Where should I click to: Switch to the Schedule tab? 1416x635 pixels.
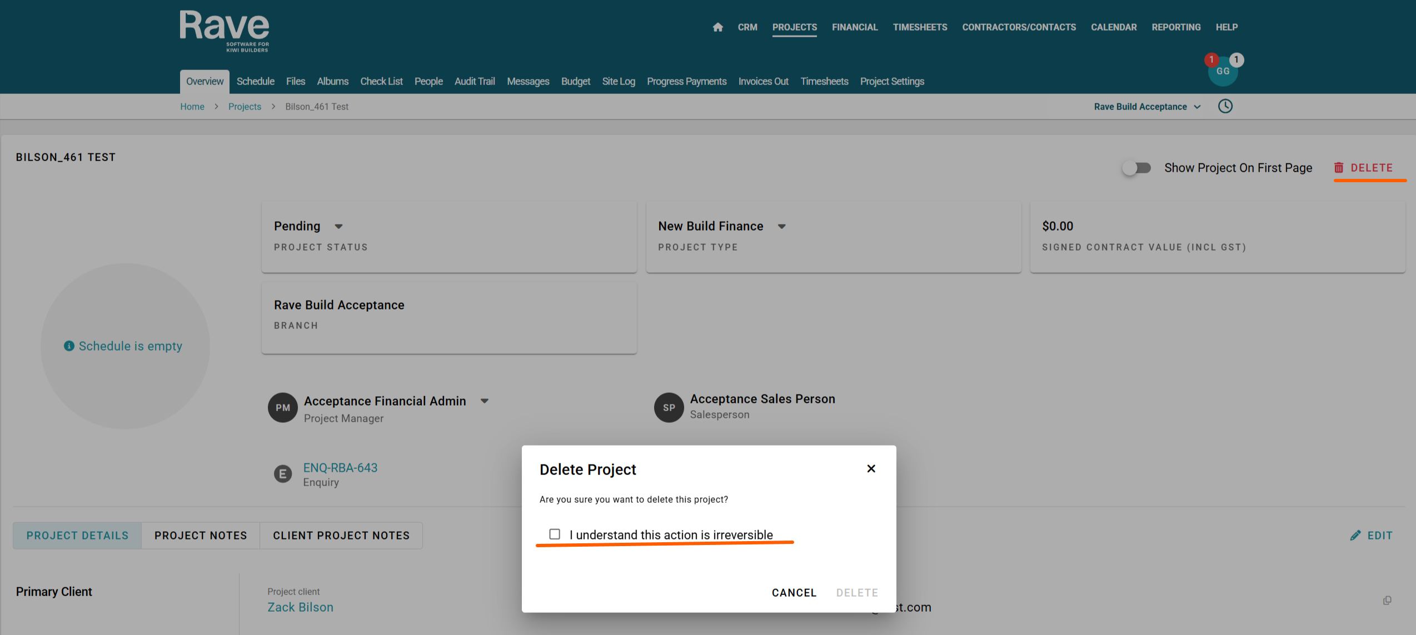[256, 82]
